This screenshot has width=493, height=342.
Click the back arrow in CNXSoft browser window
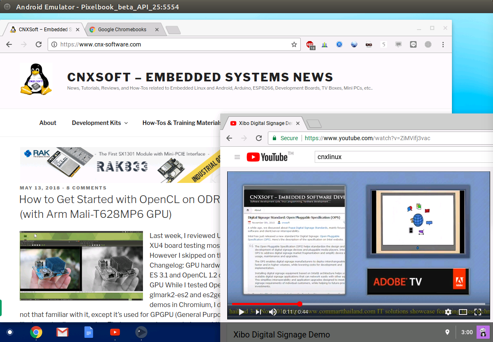click(x=9, y=44)
